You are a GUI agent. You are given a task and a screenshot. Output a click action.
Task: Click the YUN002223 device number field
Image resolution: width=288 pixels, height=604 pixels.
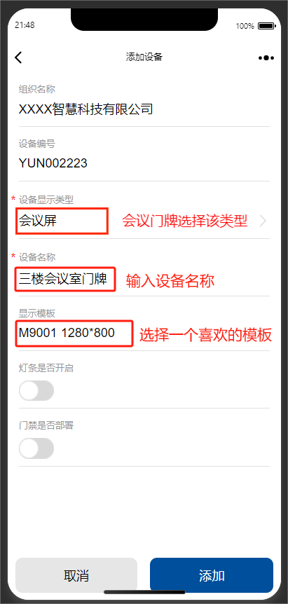click(x=53, y=163)
